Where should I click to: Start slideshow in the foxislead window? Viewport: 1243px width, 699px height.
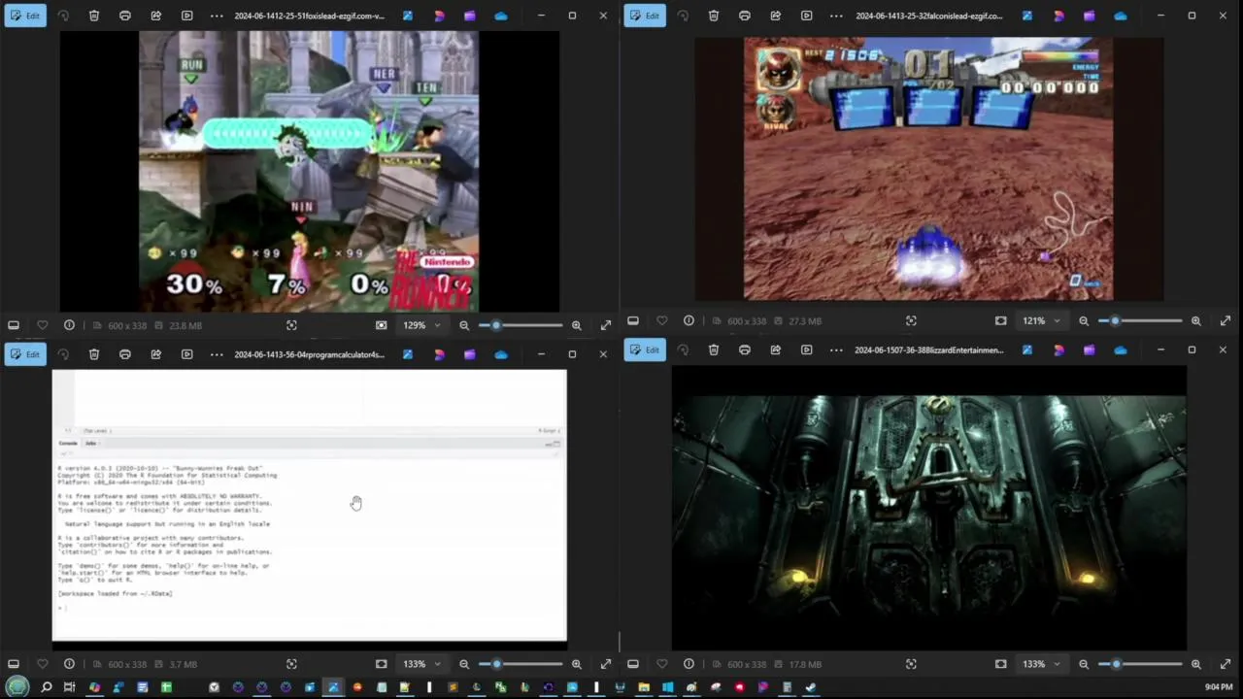(187, 16)
